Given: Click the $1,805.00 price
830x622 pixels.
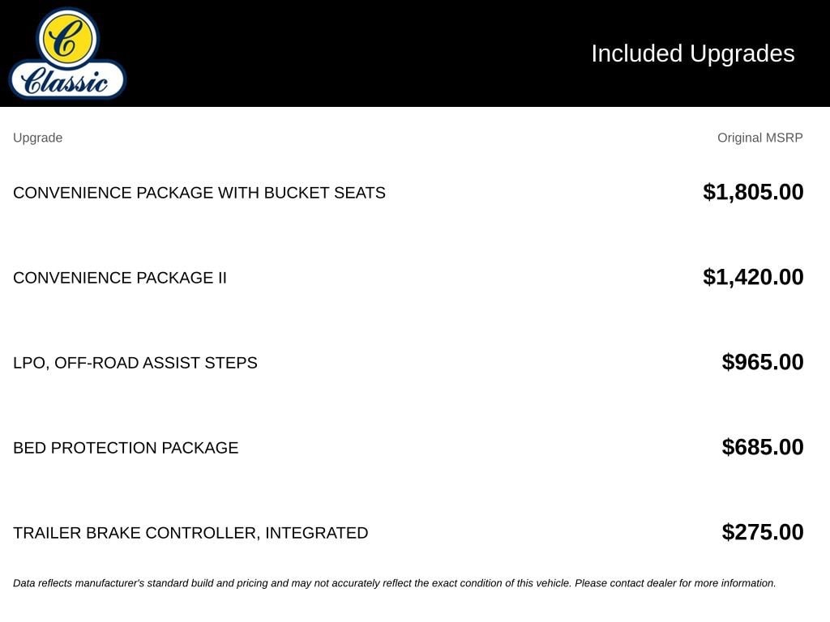Looking at the screenshot, I should 753,192.
